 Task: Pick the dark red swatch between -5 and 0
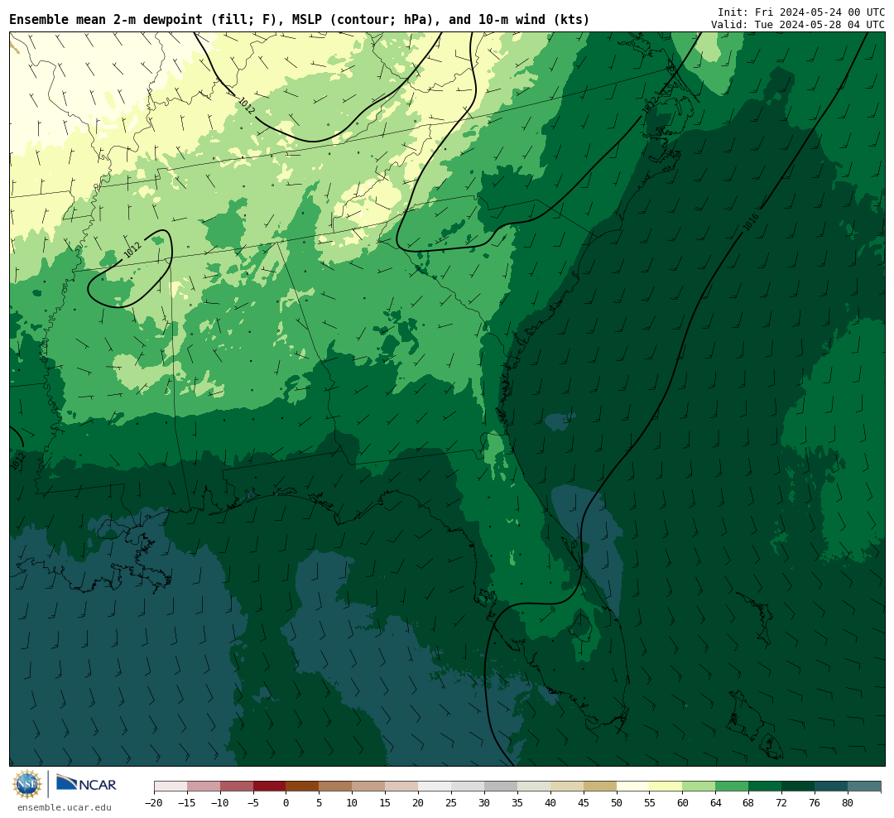[x=270, y=787]
